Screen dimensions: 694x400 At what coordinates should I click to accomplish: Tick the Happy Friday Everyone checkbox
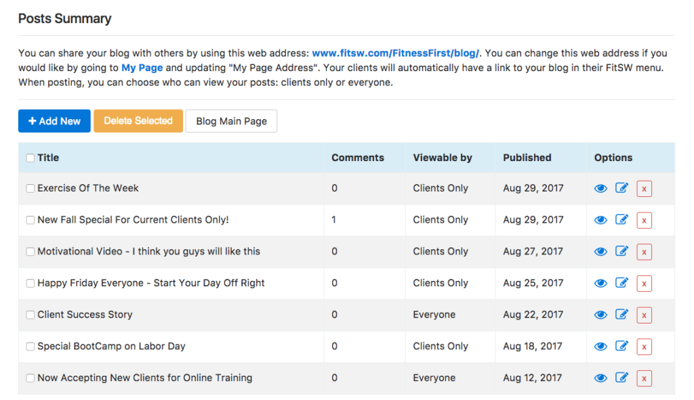tap(30, 284)
